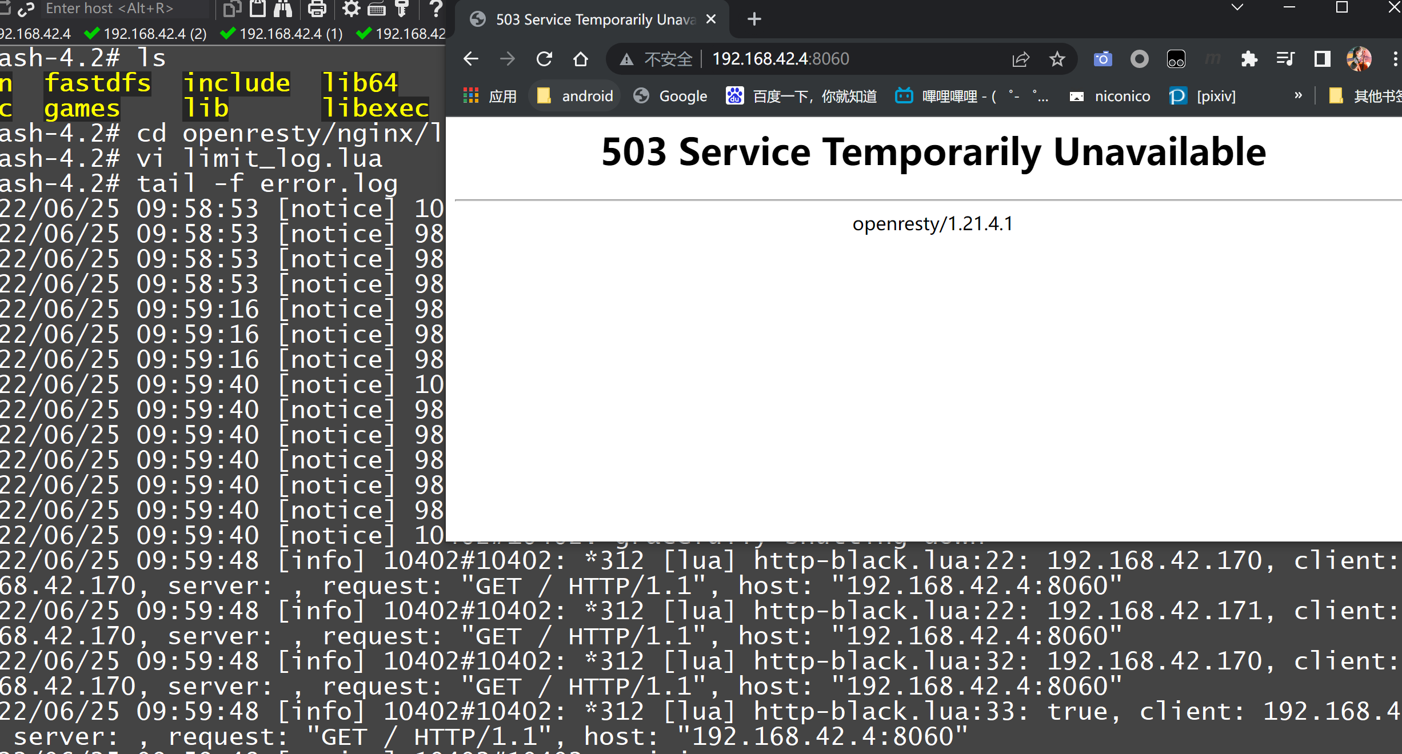This screenshot has width=1402, height=754.
Task: Open the tab search dropdown arrow
Action: tap(1237, 7)
